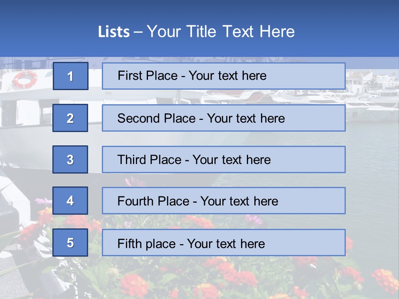Screen dimensions: 399x299
Task: Click the orange lifebuoy in background photo
Action: coord(25,79)
